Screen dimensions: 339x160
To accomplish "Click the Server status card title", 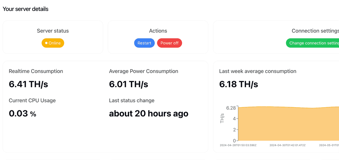I will pos(53,31).
